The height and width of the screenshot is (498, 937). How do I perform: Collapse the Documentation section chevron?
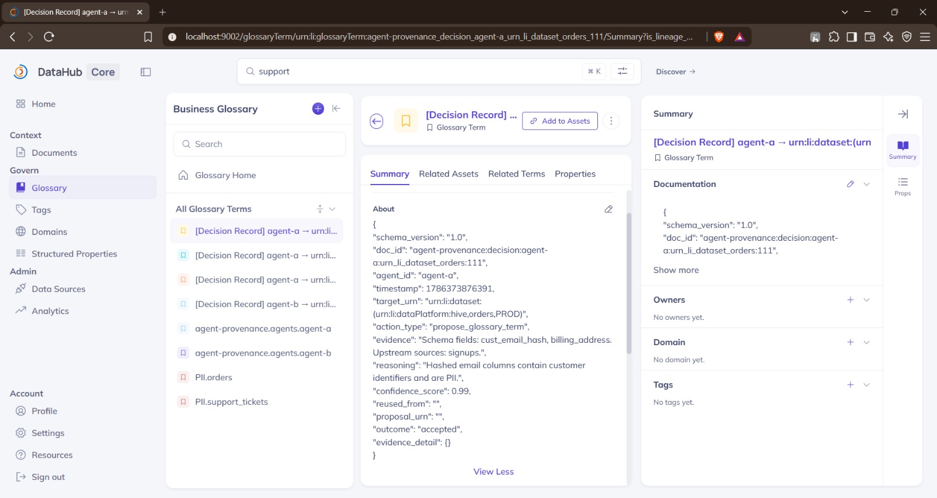coord(867,184)
